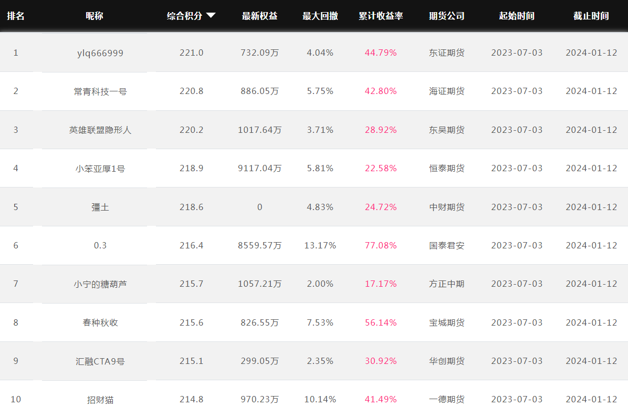This screenshot has width=628, height=417.
Task: Select futures company 东证期货
Action: (x=446, y=53)
